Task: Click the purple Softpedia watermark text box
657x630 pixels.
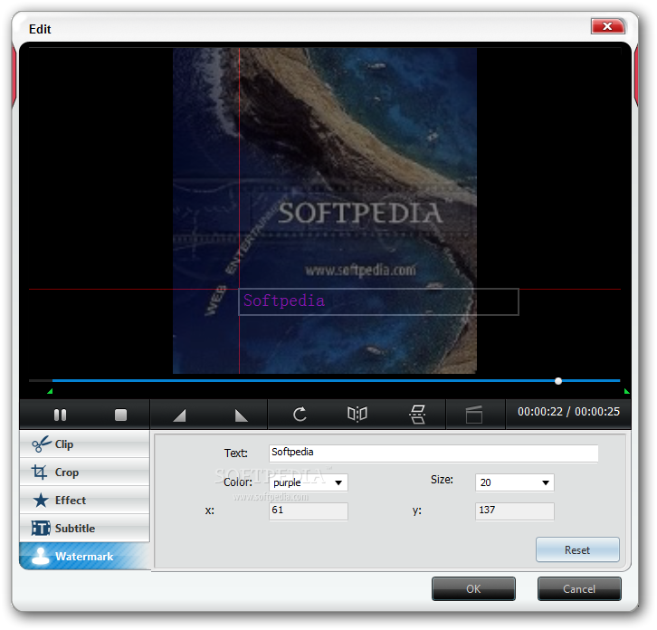Action: (378, 301)
